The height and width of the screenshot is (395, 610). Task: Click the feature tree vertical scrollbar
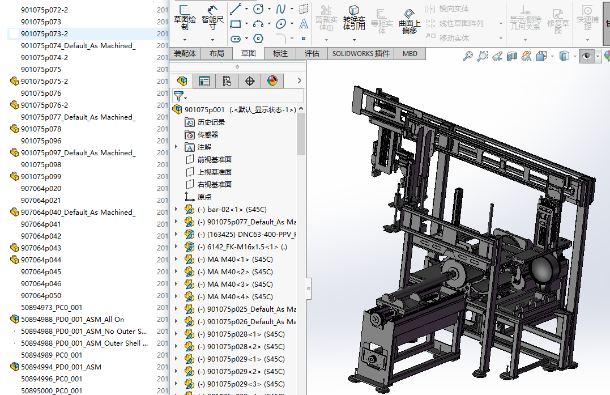(301, 133)
